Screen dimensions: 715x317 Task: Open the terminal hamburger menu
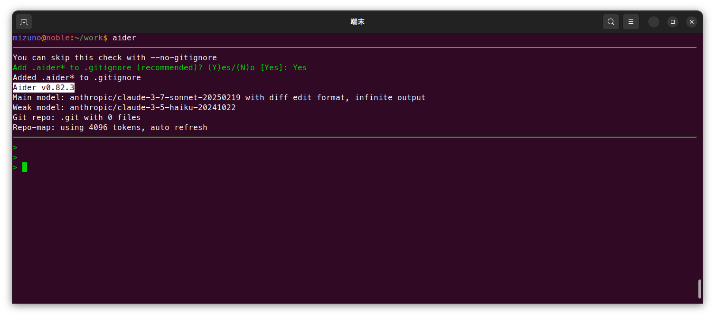pos(631,22)
